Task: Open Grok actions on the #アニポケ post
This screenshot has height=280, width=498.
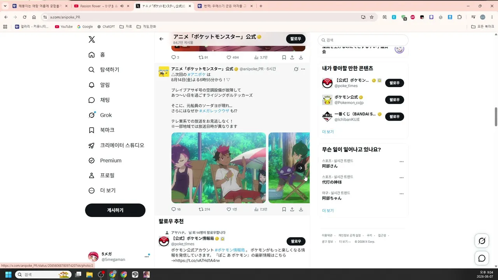Action: coord(296,69)
